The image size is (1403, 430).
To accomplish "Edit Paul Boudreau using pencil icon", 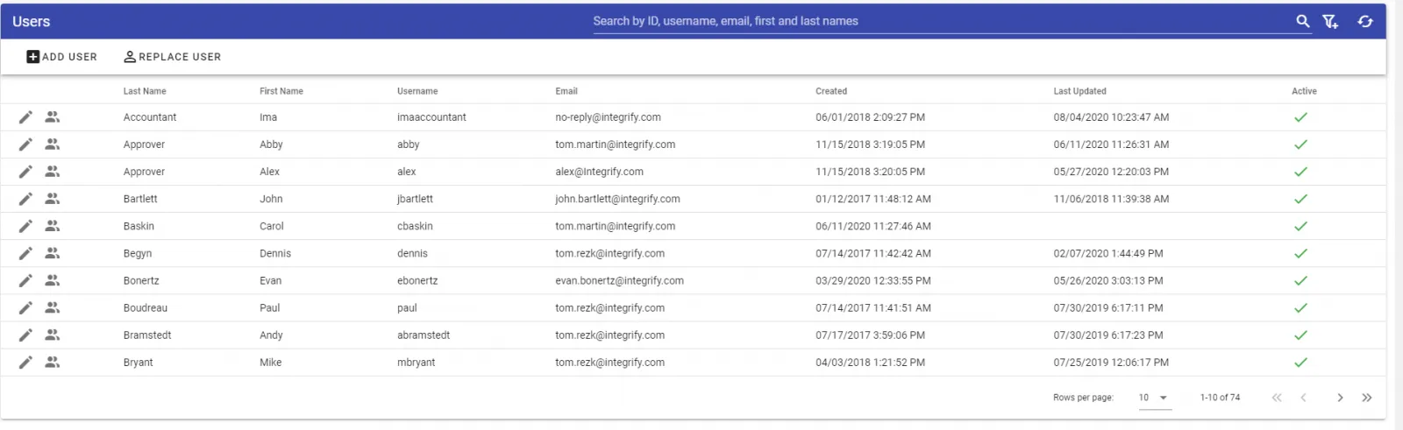I will point(25,307).
